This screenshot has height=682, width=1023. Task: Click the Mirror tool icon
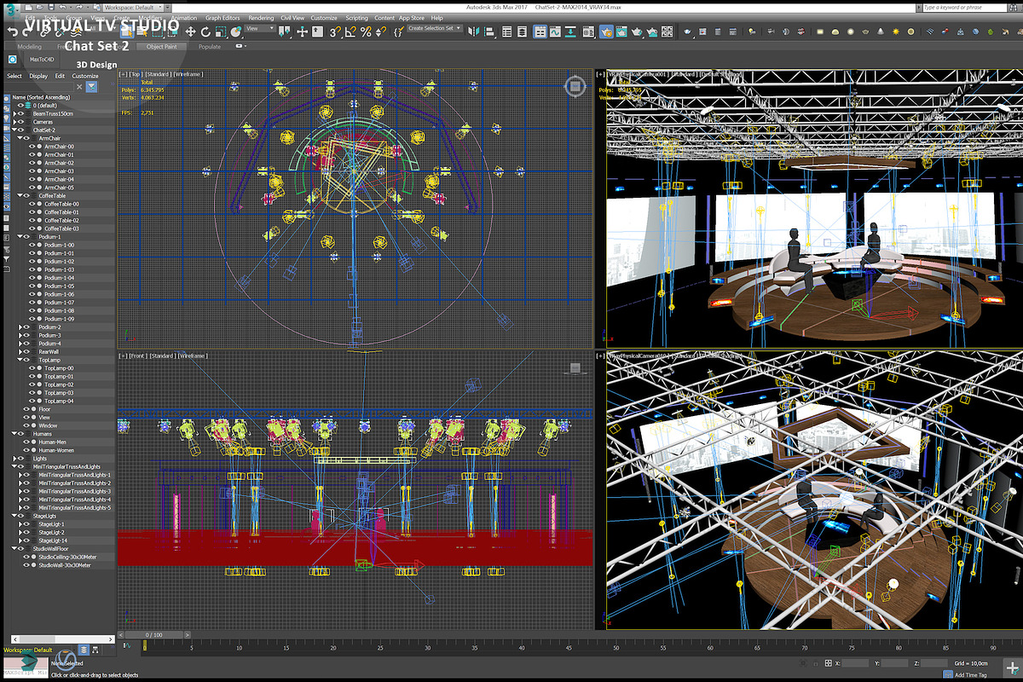[x=475, y=32]
